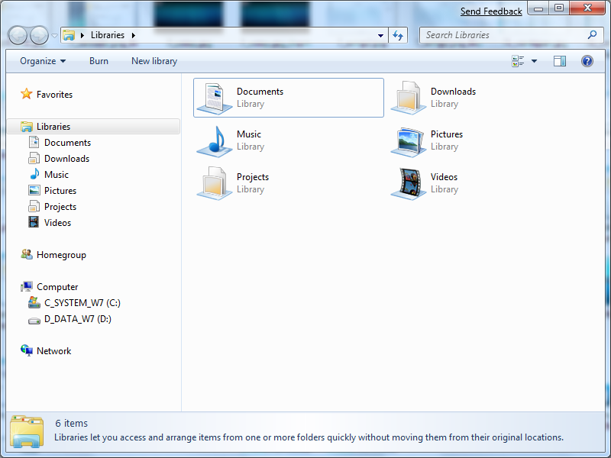Click the Send Feedback link
The height and width of the screenshot is (458, 611).
[x=491, y=11]
